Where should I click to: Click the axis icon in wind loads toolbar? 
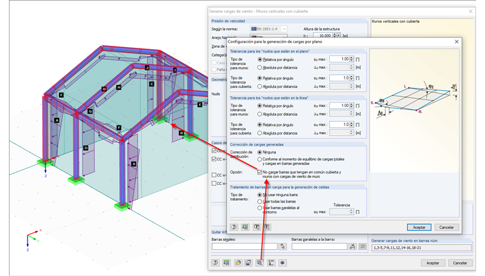click(271, 263)
